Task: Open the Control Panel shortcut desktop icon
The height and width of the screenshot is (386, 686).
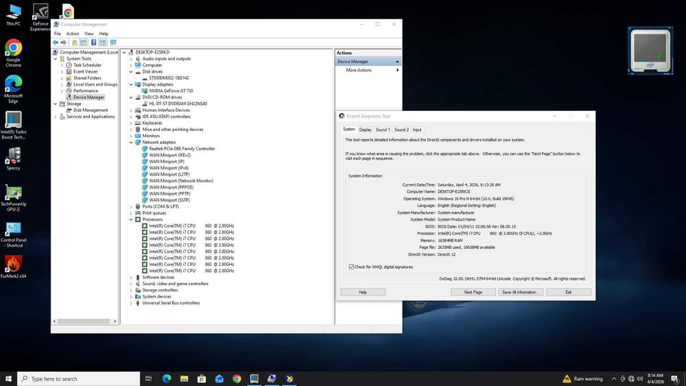Action: 13,234
